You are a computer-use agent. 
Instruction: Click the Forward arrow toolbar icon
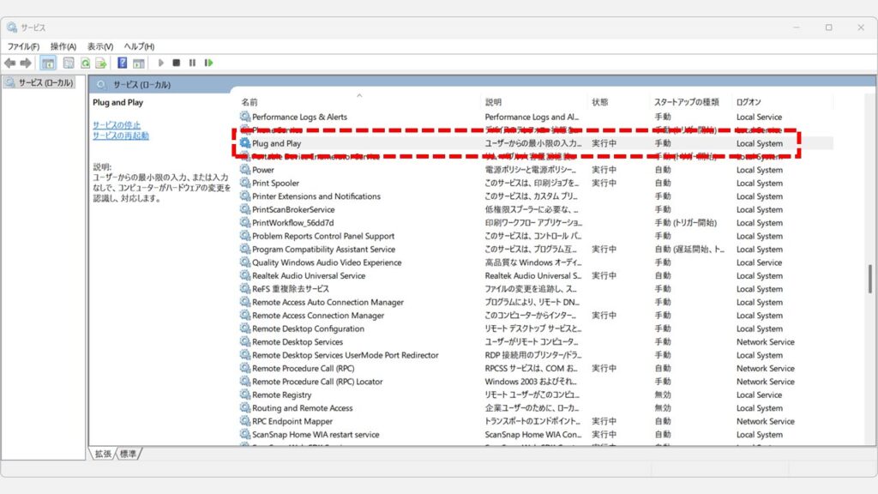tap(26, 63)
